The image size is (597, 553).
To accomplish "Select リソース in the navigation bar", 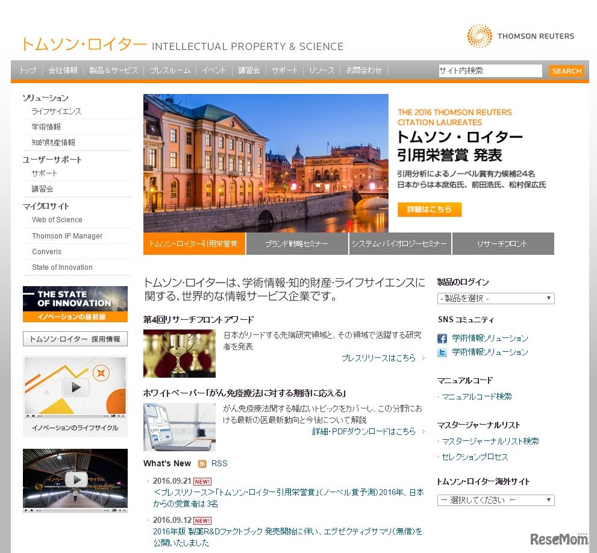I will click(322, 70).
